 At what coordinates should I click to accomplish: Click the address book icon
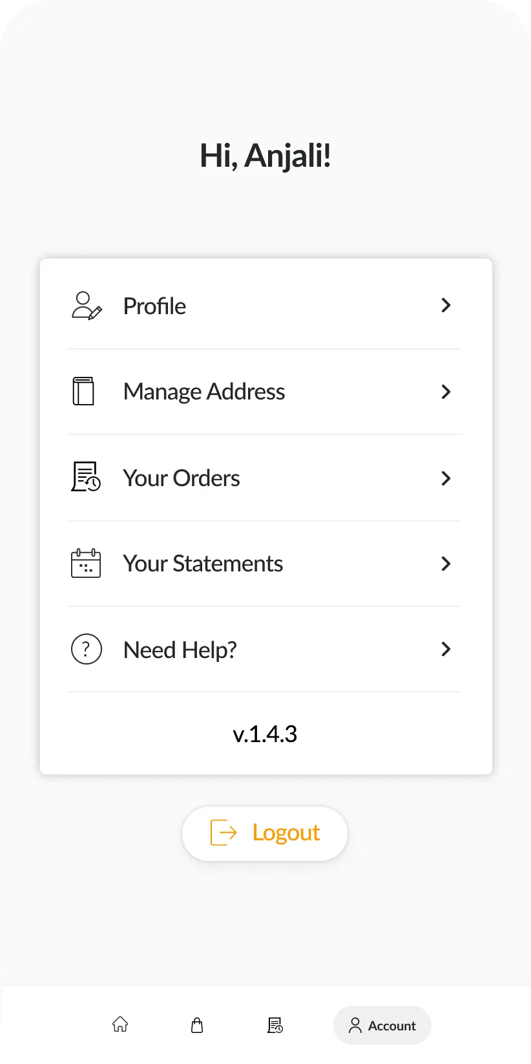[x=83, y=391]
